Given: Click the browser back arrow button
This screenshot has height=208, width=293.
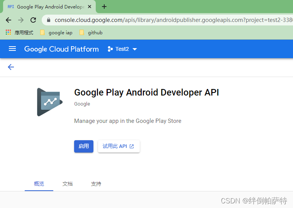Looking at the screenshot, I should coord(8,20).
